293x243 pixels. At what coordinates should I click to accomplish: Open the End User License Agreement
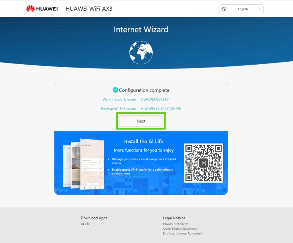point(183,233)
